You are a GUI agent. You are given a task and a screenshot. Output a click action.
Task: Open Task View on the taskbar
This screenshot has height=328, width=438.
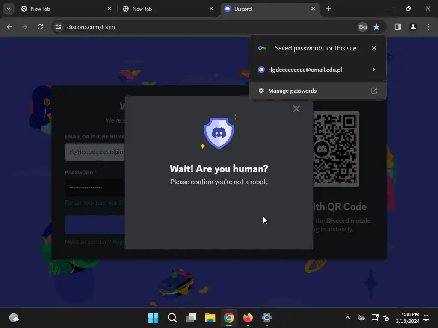click(191, 318)
